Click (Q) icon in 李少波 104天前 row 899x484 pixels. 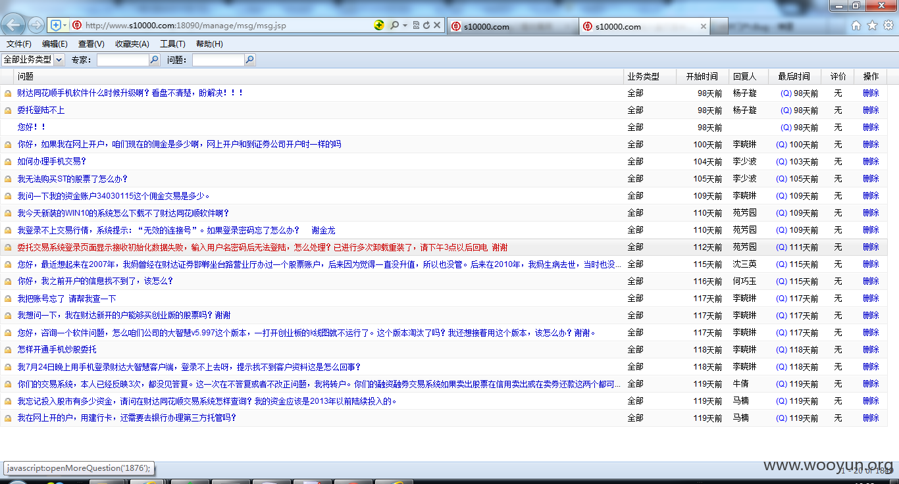[x=781, y=162]
